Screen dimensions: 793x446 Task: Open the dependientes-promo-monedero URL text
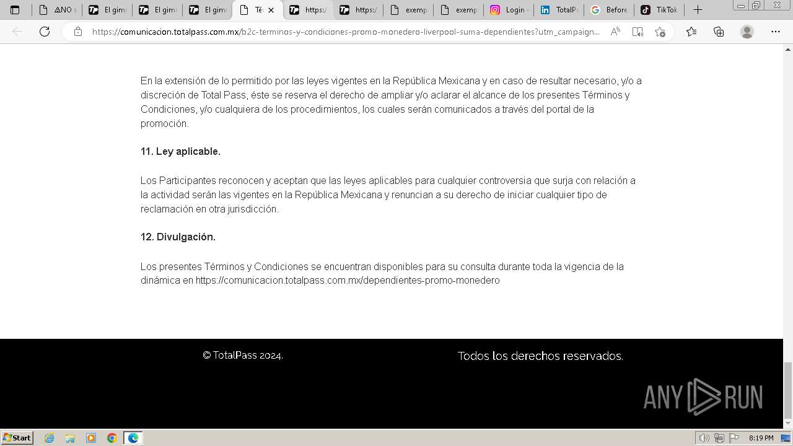click(348, 281)
